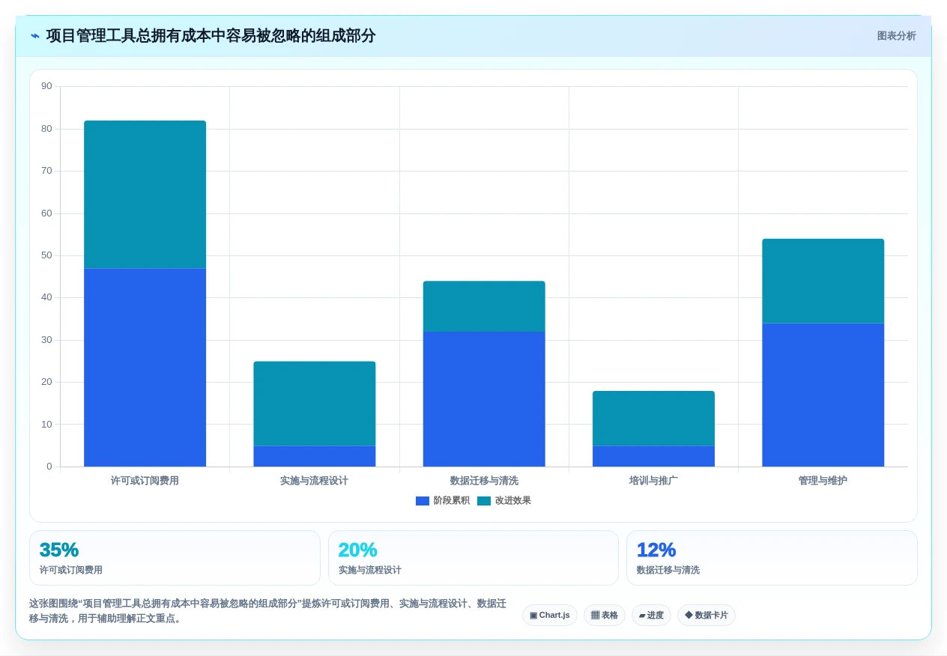This screenshot has height=656, width=947.
Task: Click the teal segment of 数据迁移与清洗 bar
Action: click(x=484, y=306)
